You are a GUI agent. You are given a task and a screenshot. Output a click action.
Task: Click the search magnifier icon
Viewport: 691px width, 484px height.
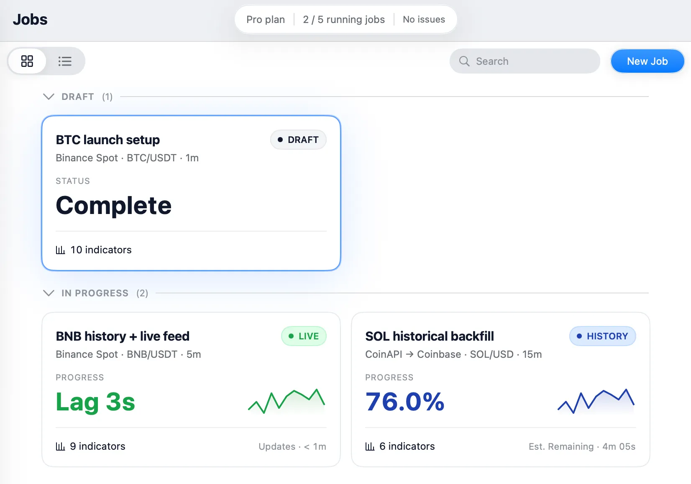pos(464,61)
